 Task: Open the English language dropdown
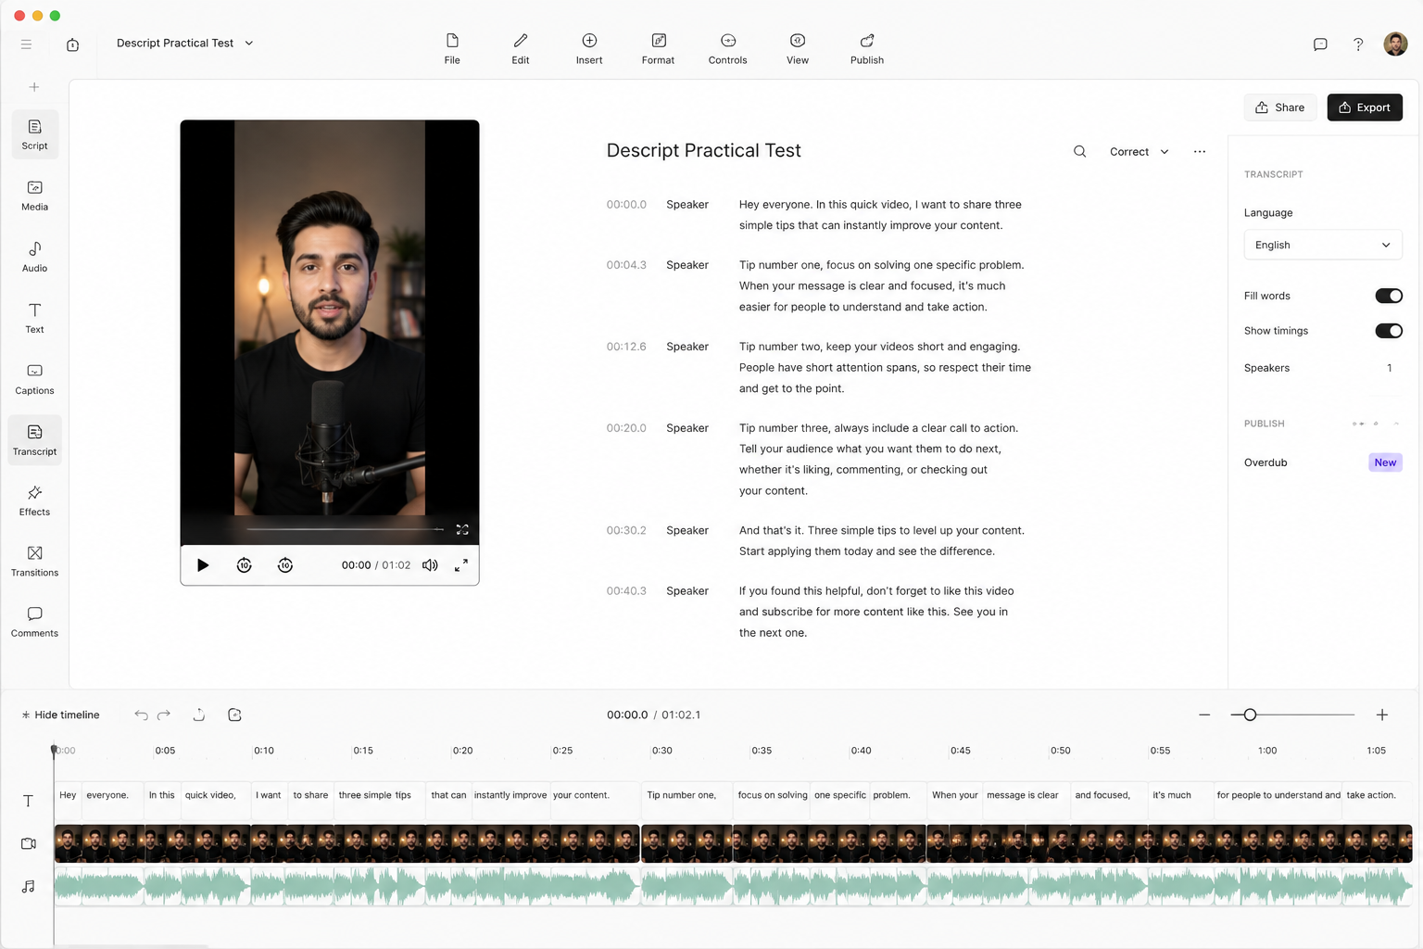(x=1323, y=245)
